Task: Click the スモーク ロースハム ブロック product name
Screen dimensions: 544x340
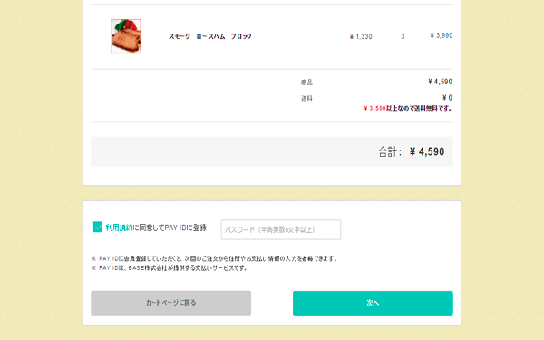Action: pos(210,36)
